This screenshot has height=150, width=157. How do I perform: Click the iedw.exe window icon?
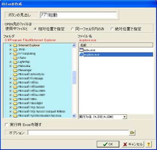[81, 50]
